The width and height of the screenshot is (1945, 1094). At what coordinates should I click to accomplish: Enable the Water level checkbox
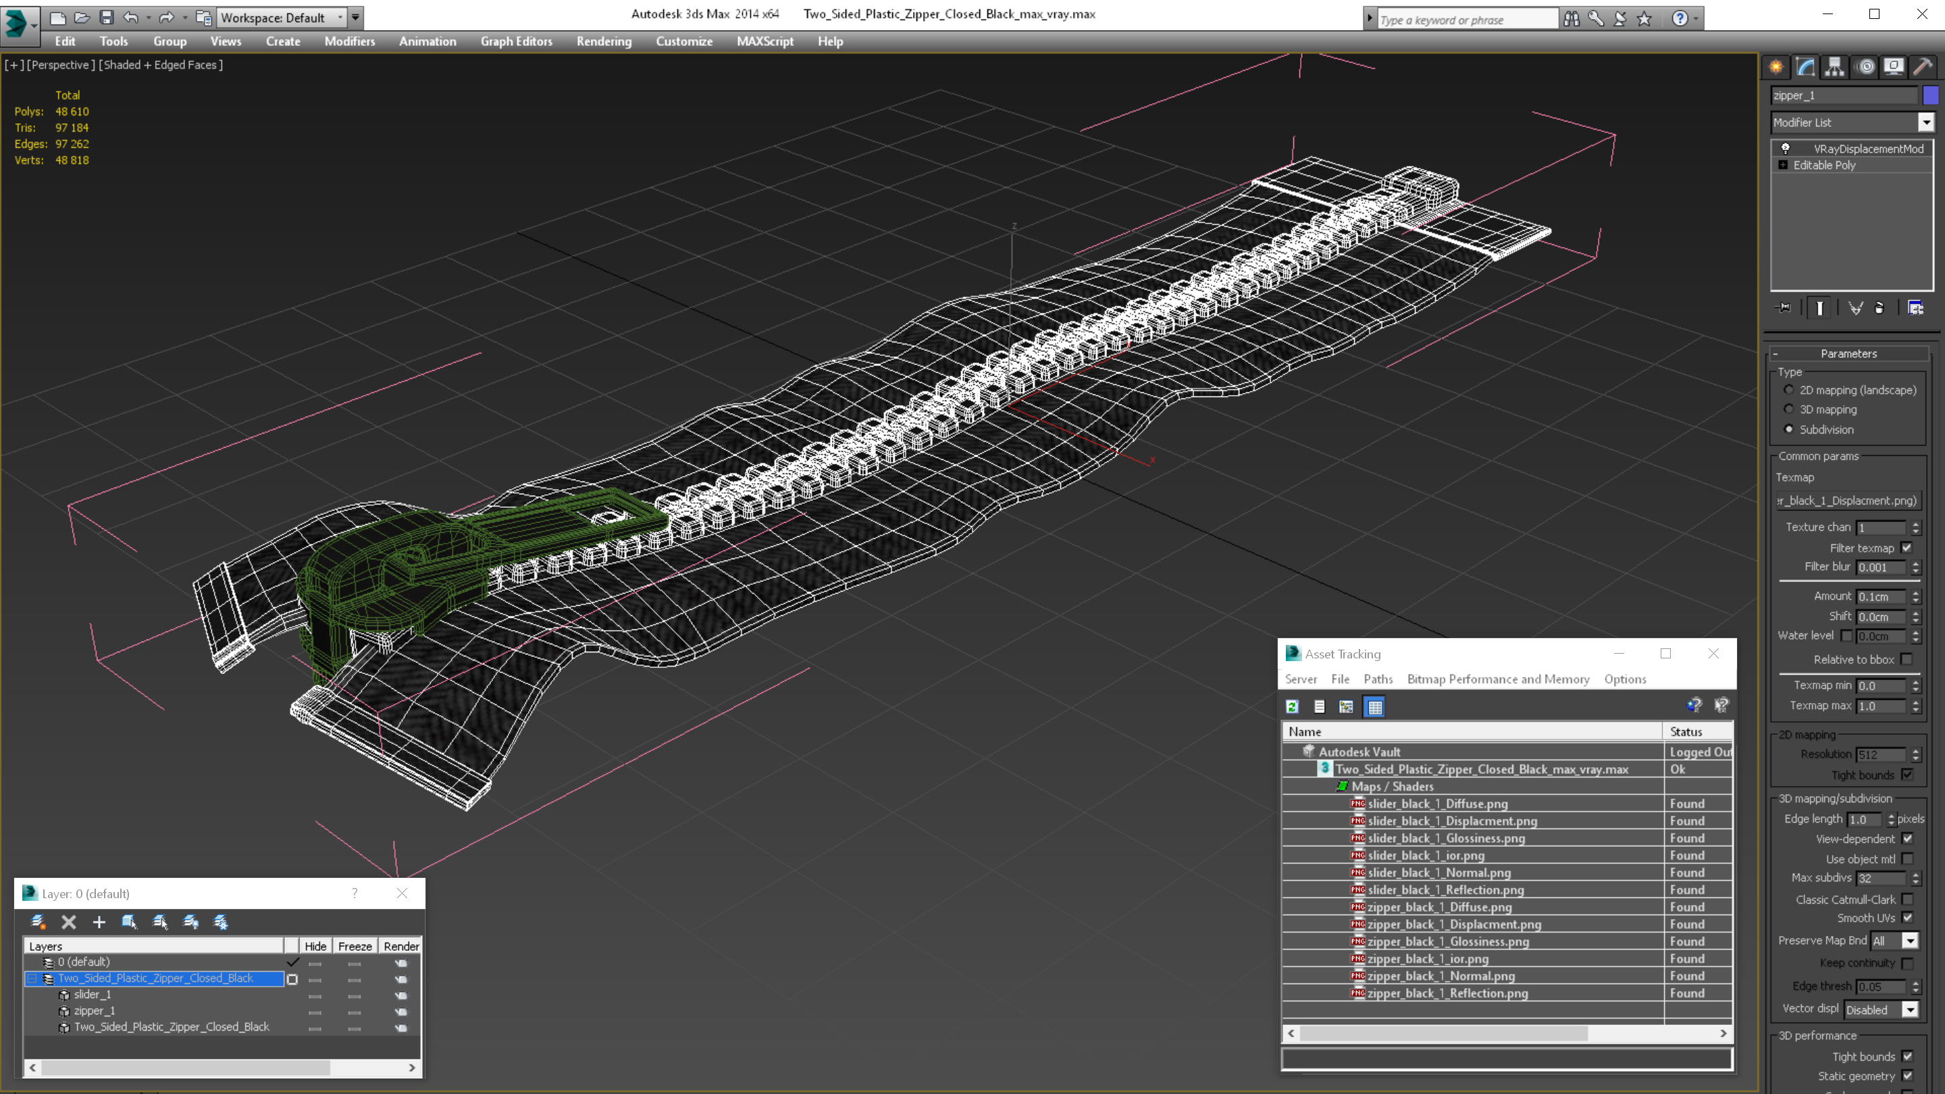[1846, 635]
